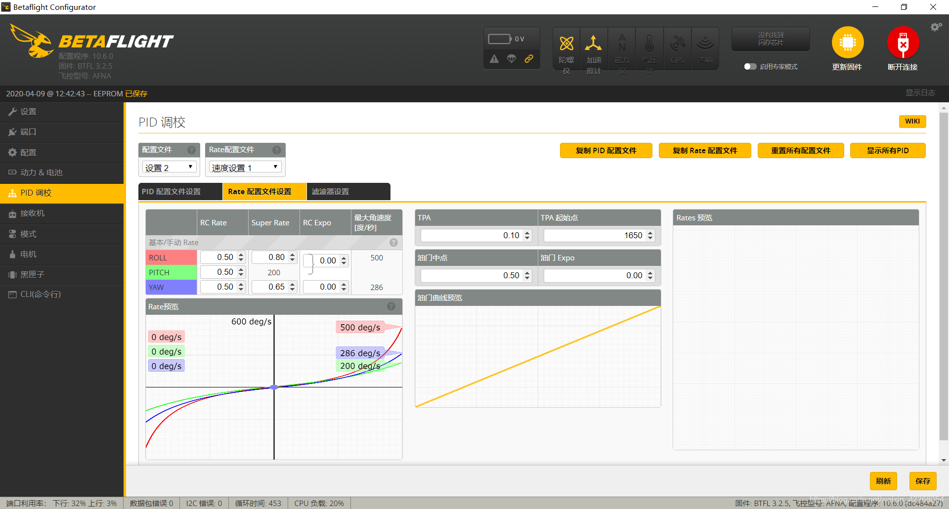Open help for Rate配置文件 selector
949x509 pixels.
(277, 150)
